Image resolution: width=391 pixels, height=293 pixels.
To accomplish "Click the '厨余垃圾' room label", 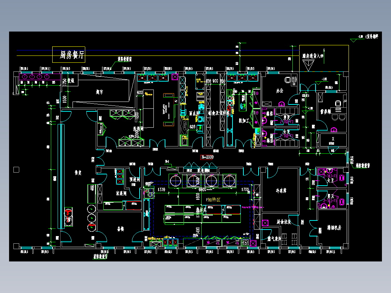I will pyautogui.click(x=284, y=222).
